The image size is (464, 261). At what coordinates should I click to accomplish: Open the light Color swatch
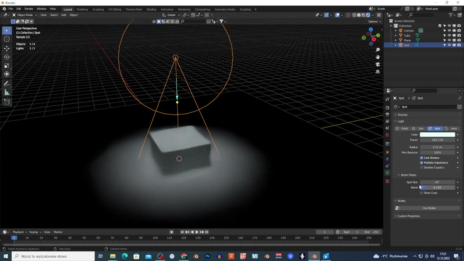(437, 134)
